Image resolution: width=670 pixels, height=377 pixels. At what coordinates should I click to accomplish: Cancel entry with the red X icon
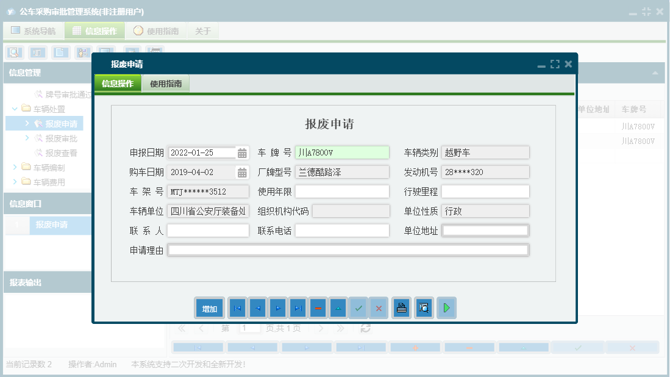click(379, 308)
